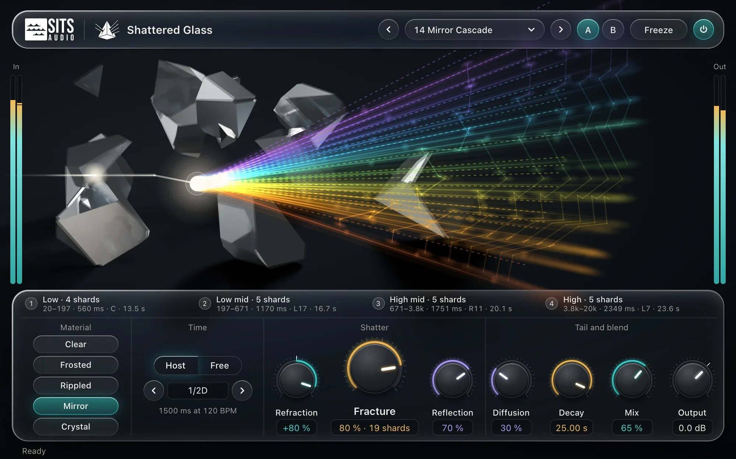Click the 30 % Diffusion value
Screen dimensions: 736x459
coord(511,428)
